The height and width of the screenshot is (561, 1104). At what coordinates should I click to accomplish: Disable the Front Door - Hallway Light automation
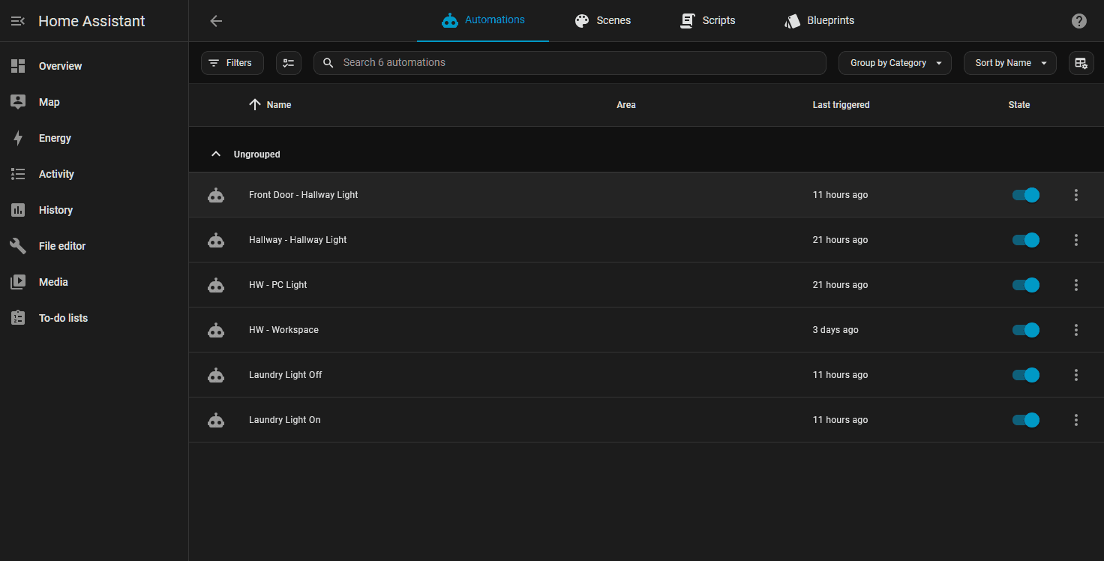click(1025, 195)
